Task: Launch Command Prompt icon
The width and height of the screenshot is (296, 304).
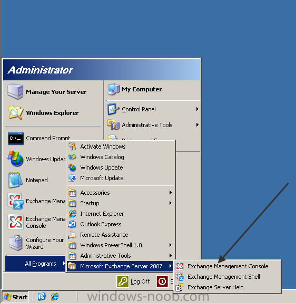Action: click(x=16, y=138)
